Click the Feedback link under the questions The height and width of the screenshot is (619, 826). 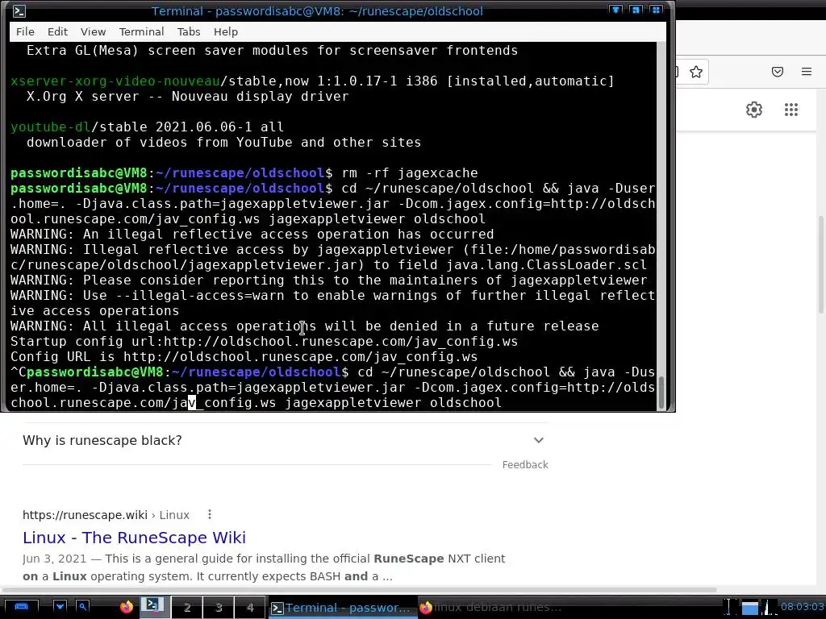click(525, 465)
